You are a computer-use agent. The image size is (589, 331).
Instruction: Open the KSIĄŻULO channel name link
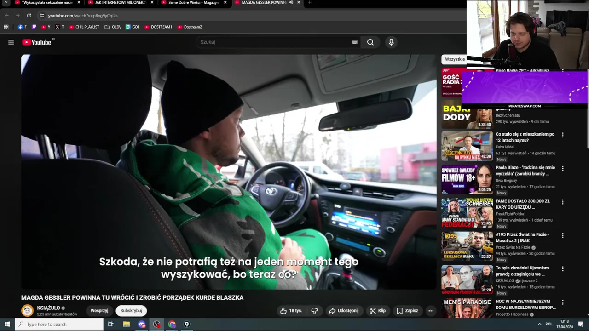(48, 308)
